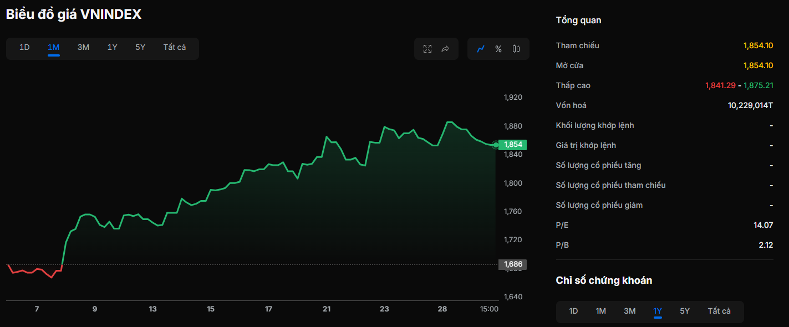Click the P/E value 14.07
789x327 pixels.
tap(763, 225)
